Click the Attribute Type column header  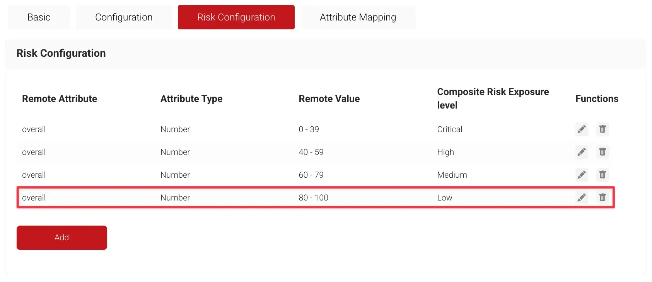191,99
